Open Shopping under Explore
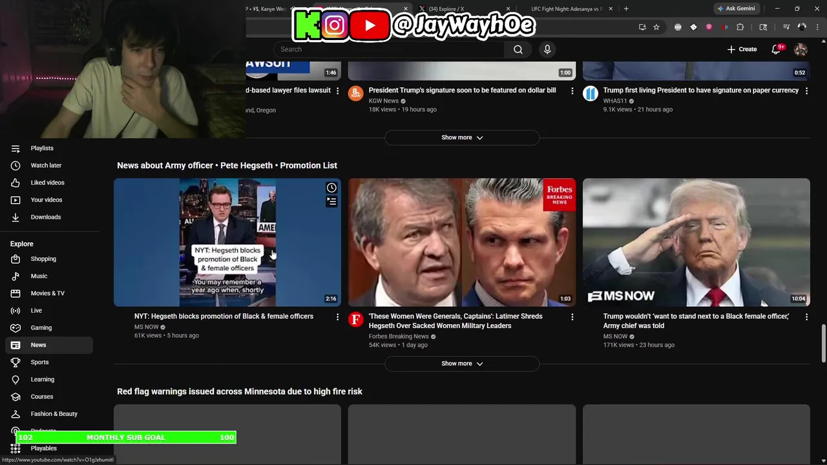The image size is (827, 465). [x=49, y=259]
